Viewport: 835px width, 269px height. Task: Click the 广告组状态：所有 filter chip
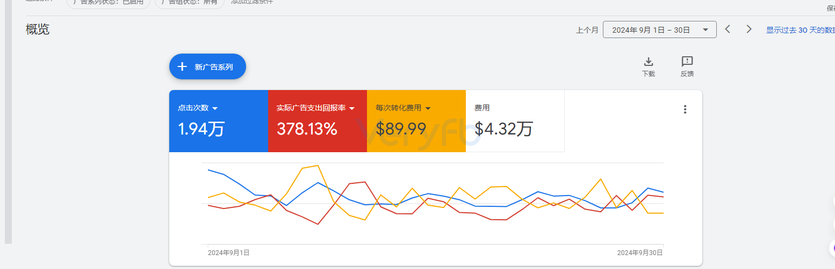190,2
